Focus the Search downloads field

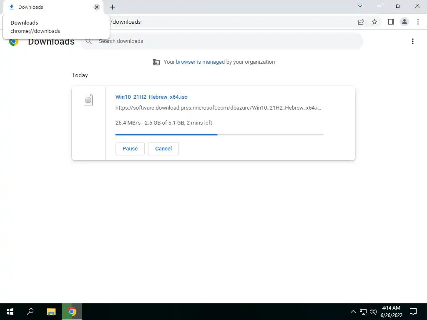click(222, 41)
